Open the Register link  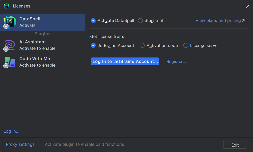coord(176,62)
